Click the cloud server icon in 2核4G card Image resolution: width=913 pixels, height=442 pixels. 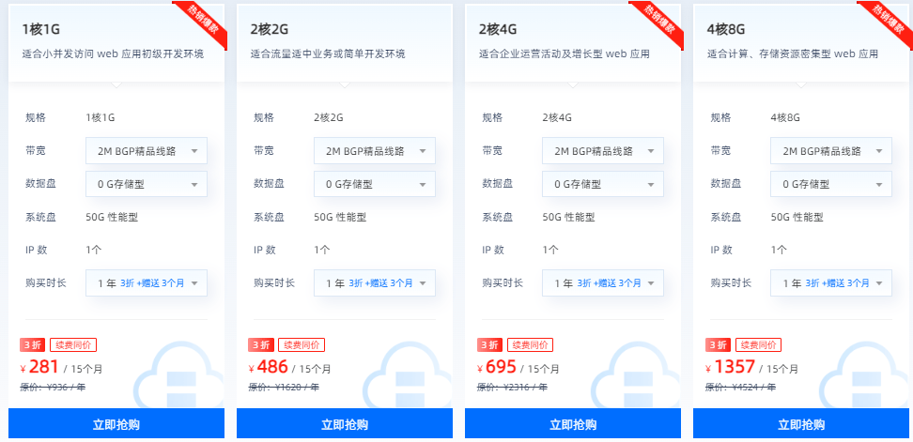coord(635,375)
